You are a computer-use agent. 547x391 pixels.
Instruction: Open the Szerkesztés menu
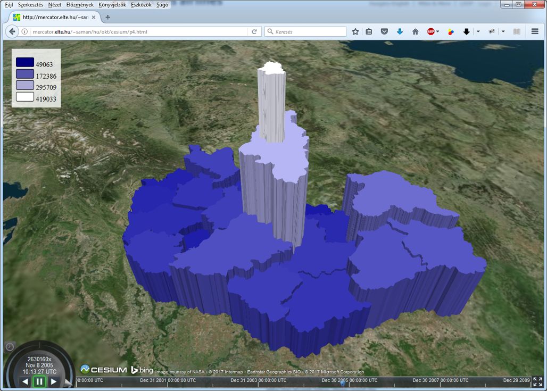coord(30,5)
